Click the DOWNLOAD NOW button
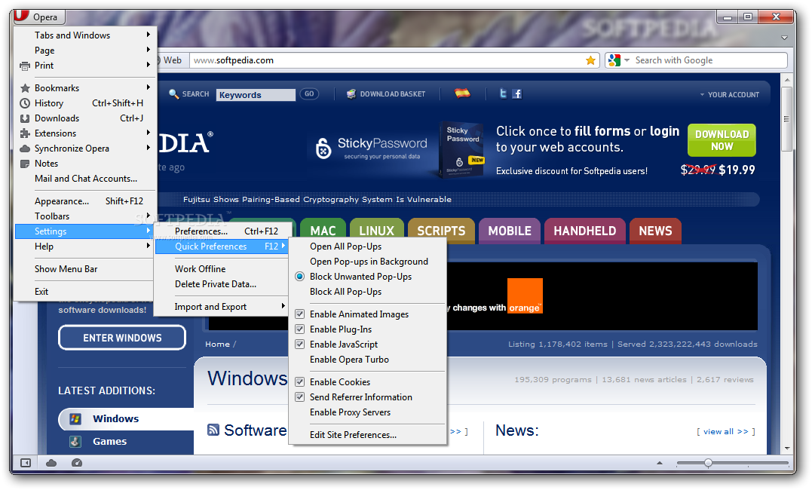This screenshot has height=490, width=812. point(722,140)
